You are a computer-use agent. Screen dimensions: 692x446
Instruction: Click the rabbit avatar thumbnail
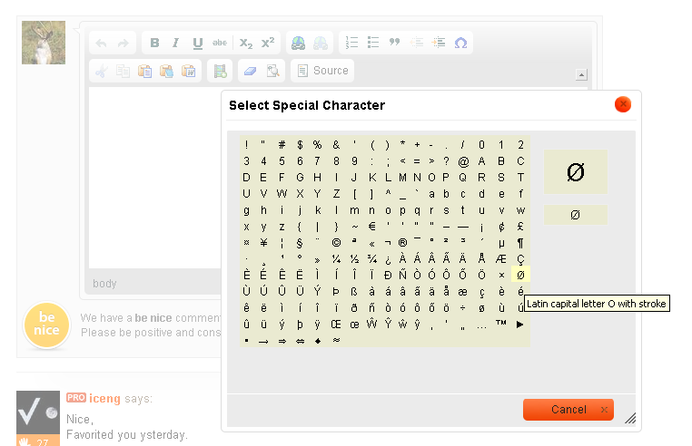[x=44, y=43]
